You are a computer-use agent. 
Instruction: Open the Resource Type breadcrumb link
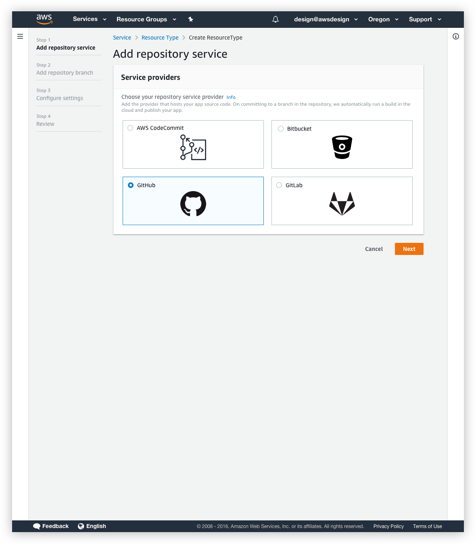160,38
